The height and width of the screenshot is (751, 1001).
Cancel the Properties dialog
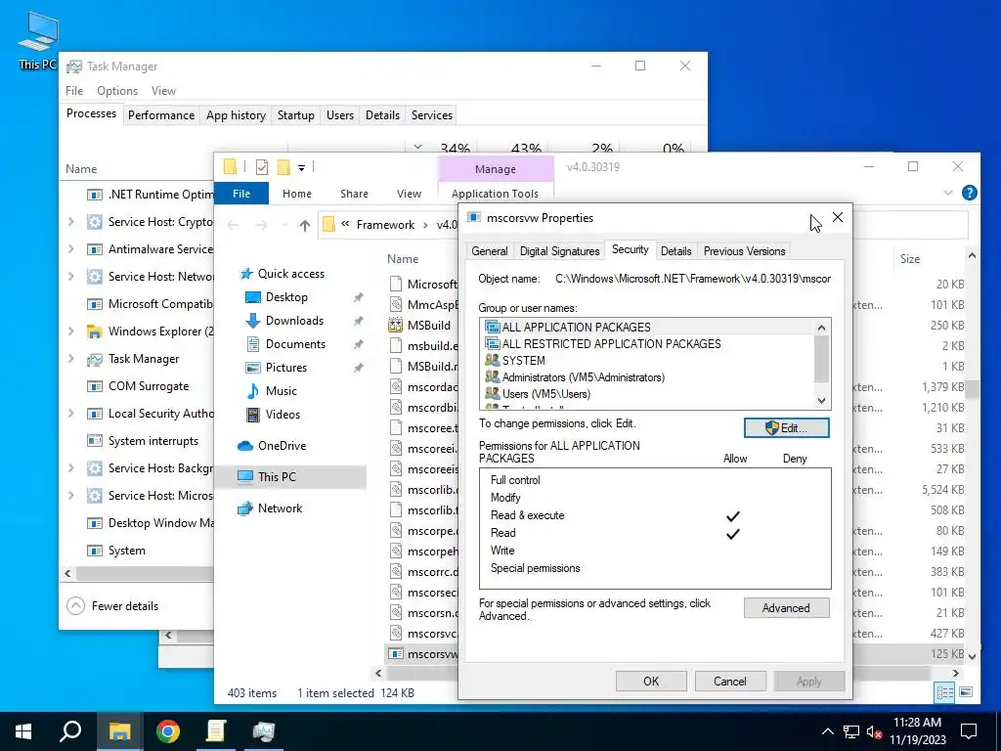pyautogui.click(x=729, y=682)
